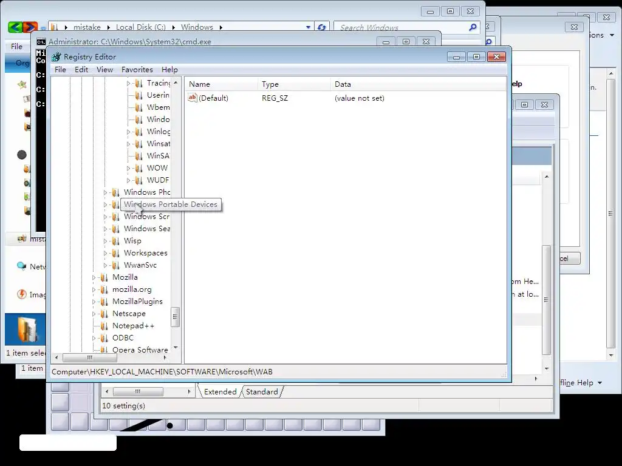
Task: Sort values by the Type column header
Action: pos(295,84)
